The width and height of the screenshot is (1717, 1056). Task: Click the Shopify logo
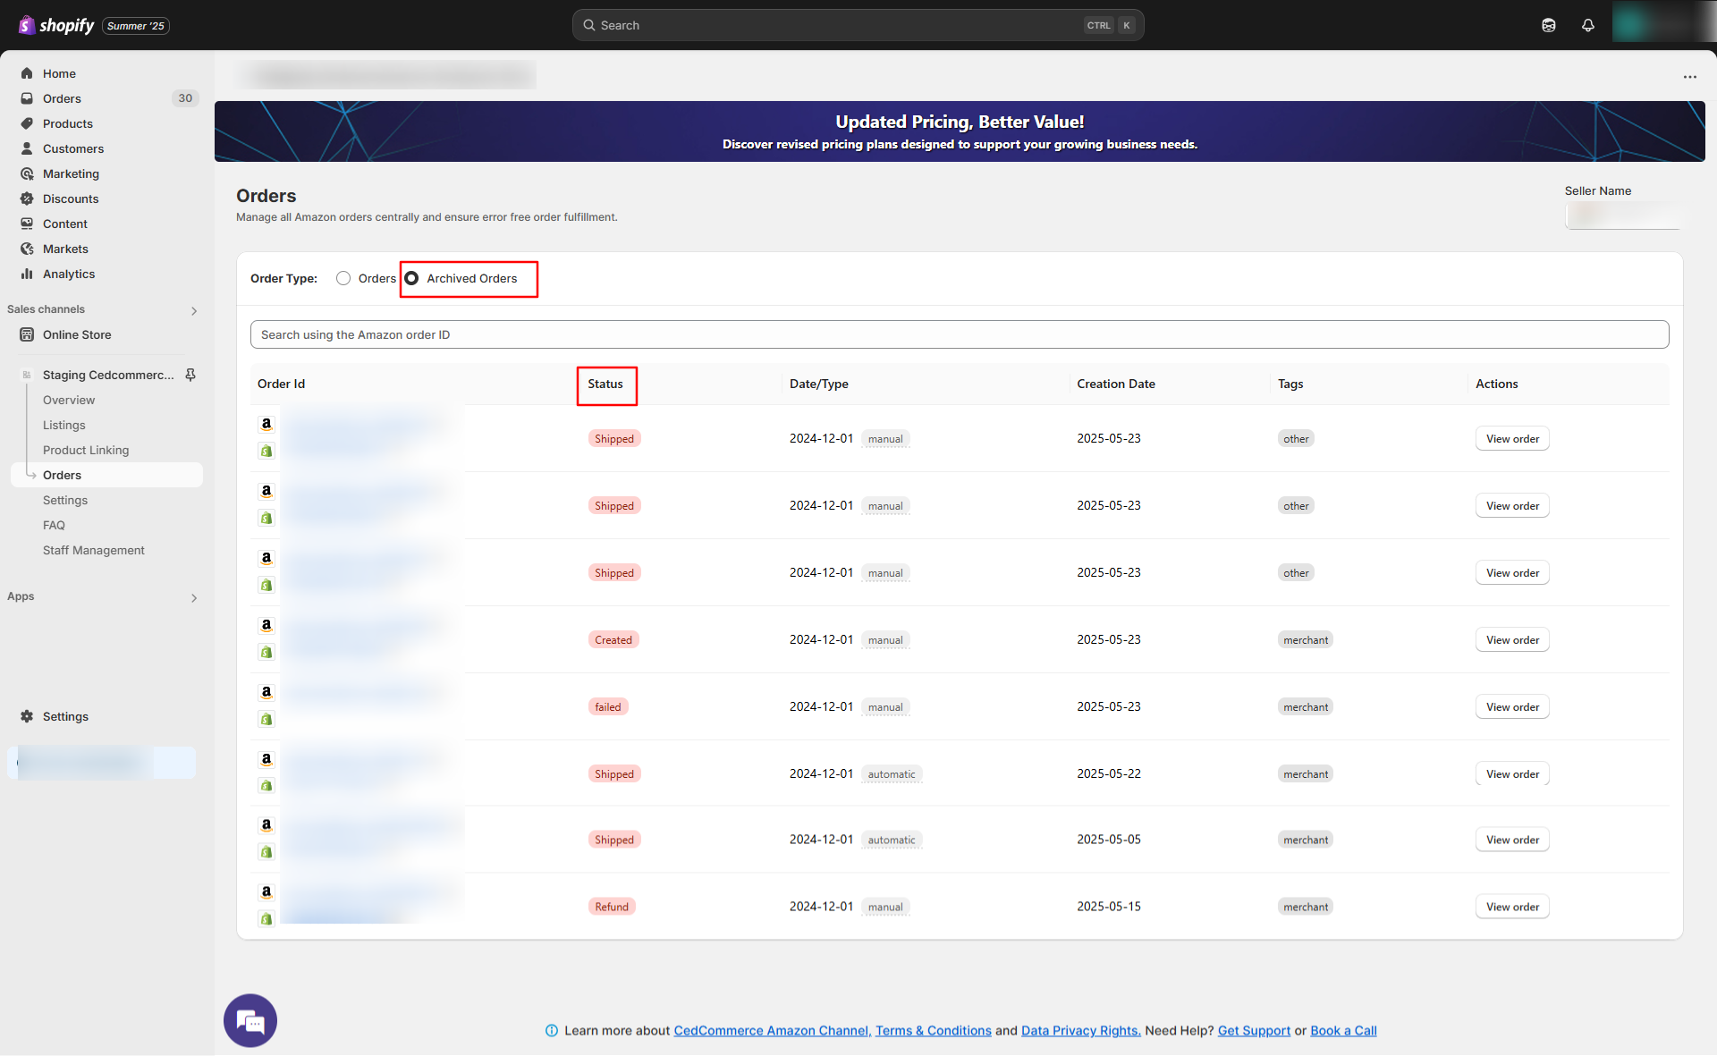click(56, 25)
